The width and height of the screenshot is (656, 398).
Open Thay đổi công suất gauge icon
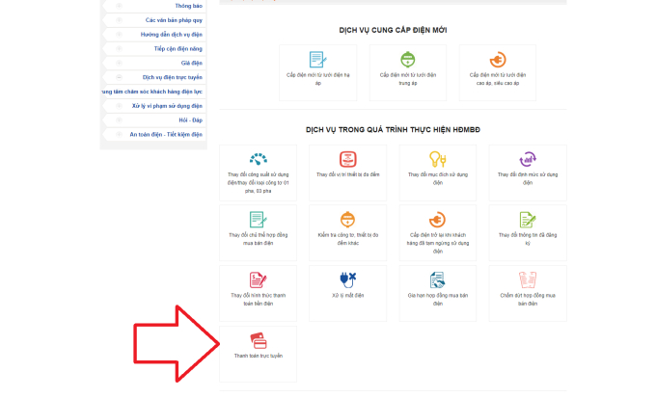point(259,159)
